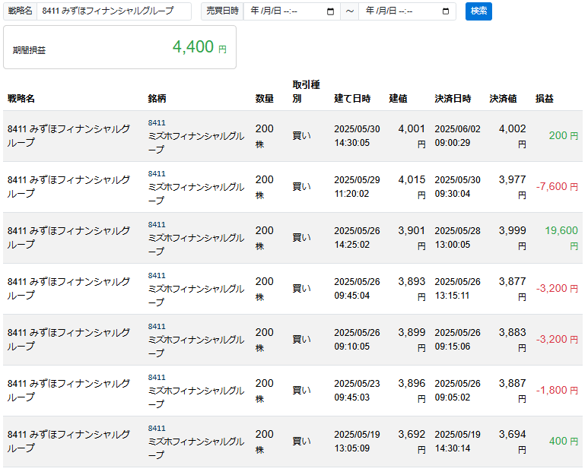Open calendar picker for start date
The width and height of the screenshot is (588, 475).
click(330, 11)
